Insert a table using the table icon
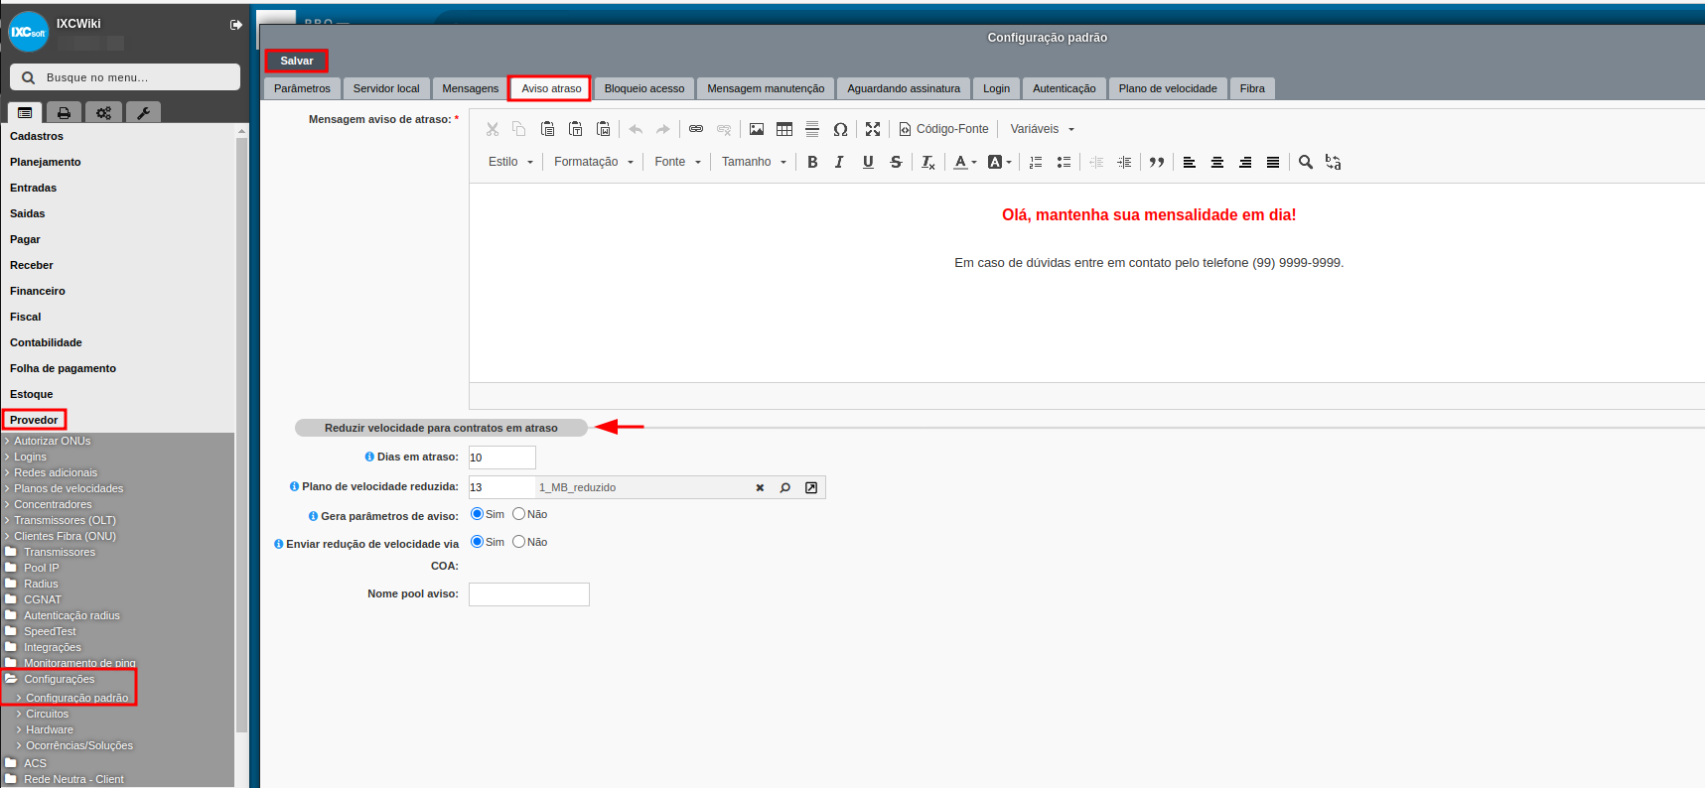The height and width of the screenshot is (788, 1705). pos(784,129)
